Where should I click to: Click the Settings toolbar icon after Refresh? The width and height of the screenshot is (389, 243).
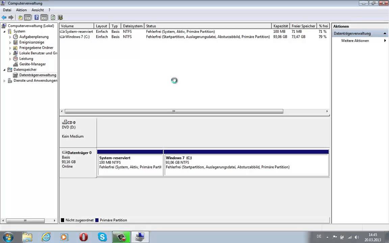(60, 17)
